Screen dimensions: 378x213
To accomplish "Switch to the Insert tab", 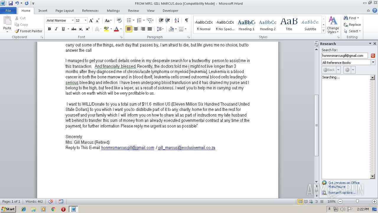I will (43, 11).
